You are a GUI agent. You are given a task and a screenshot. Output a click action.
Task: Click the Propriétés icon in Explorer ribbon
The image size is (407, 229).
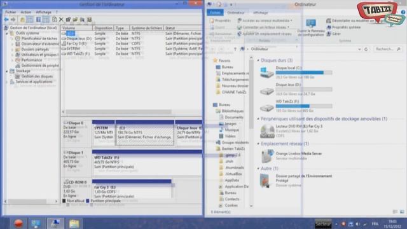[212, 20]
